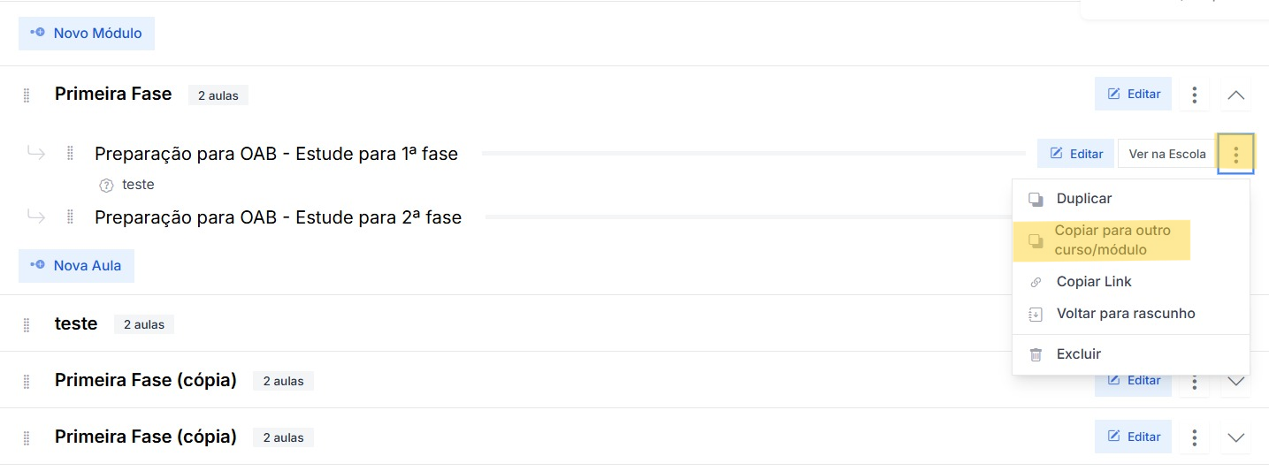Open the 2ª fase lesson title
The height and width of the screenshot is (471, 1269).
[278, 217]
